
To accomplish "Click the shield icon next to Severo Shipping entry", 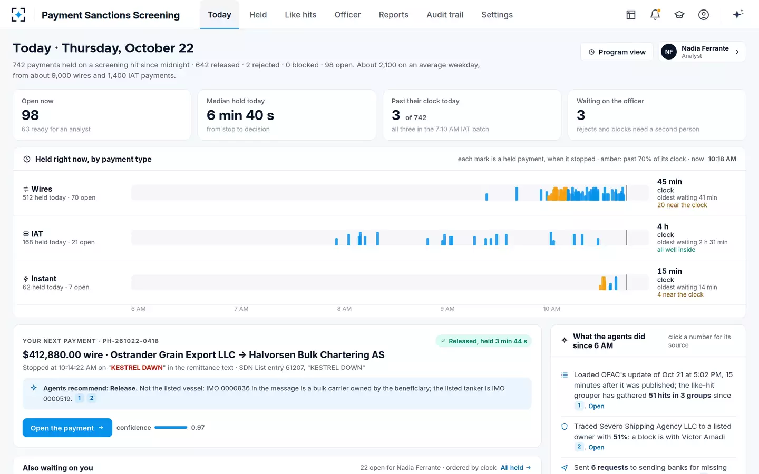I will pyautogui.click(x=565, y=427).
